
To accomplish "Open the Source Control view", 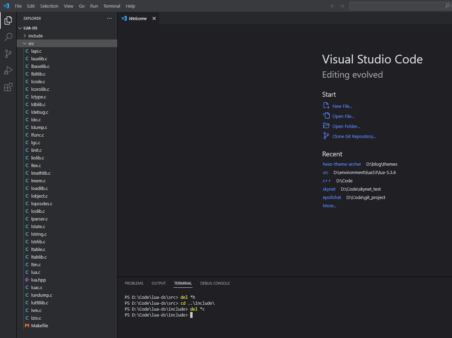I will (8, 53).
